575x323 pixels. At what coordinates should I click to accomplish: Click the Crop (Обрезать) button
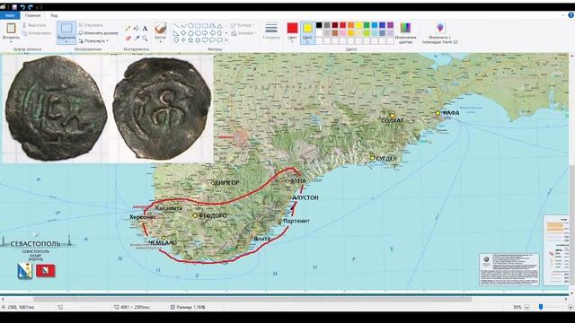coord(91,25)
